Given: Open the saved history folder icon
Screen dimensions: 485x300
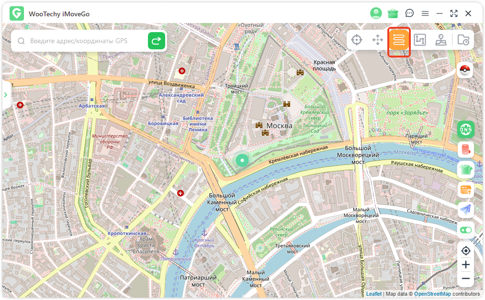Looking at the screenshot, I should 463,40.
